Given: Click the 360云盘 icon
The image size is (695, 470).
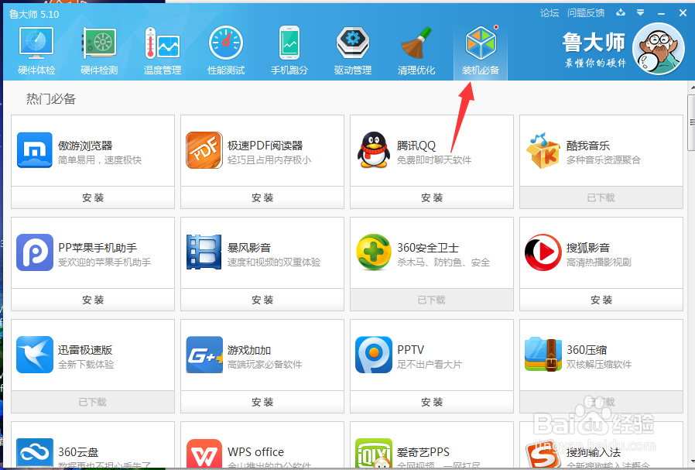Looking at the screenshot, I should click(x=35, y=453).
